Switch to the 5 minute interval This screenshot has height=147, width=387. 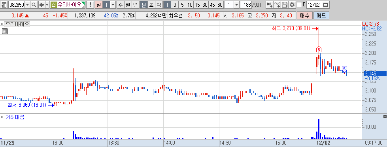[182, 5]
